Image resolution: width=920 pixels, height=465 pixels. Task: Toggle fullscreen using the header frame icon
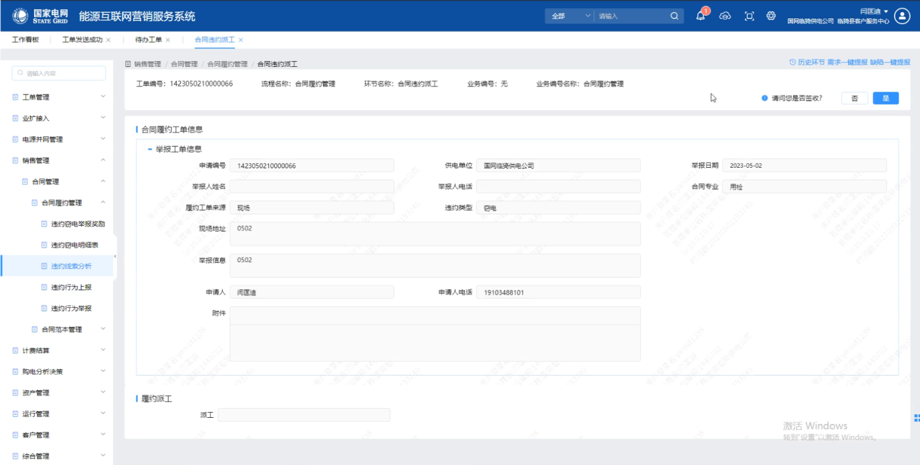749,16
